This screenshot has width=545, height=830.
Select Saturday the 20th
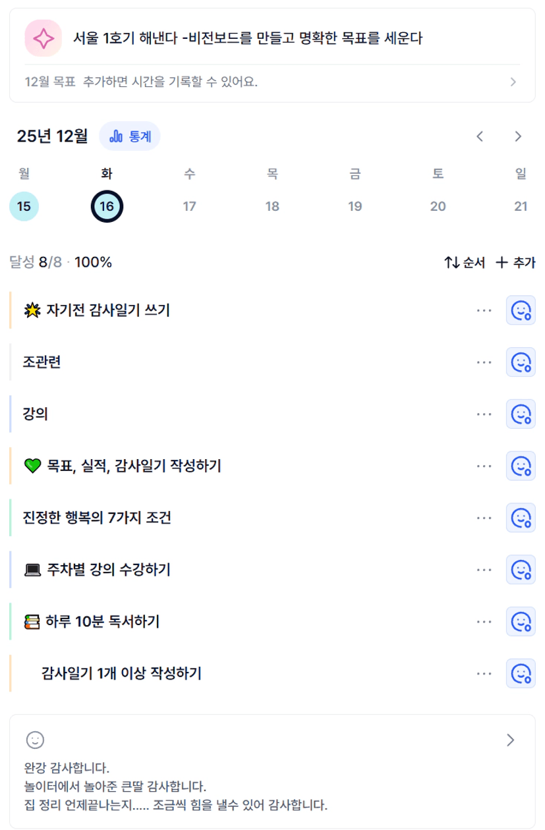coord(438,207)
